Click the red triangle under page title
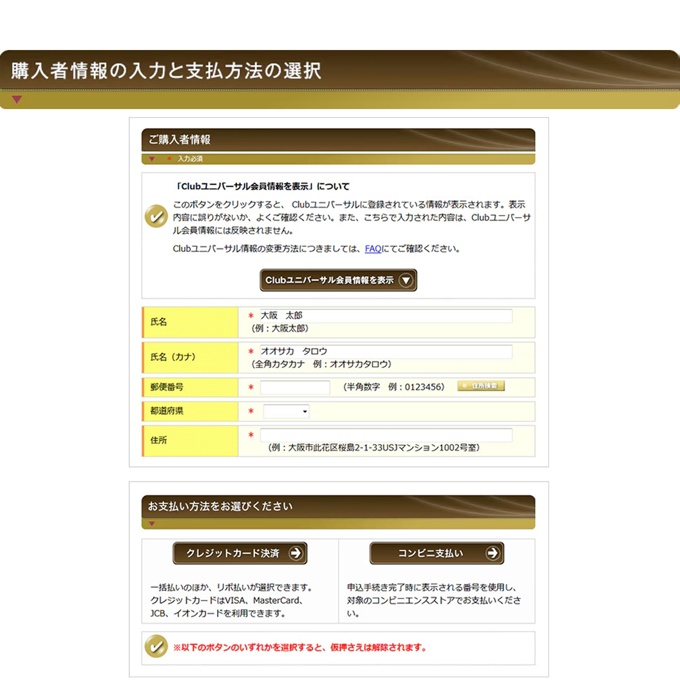Screen dimensions: 680x680 16,99
